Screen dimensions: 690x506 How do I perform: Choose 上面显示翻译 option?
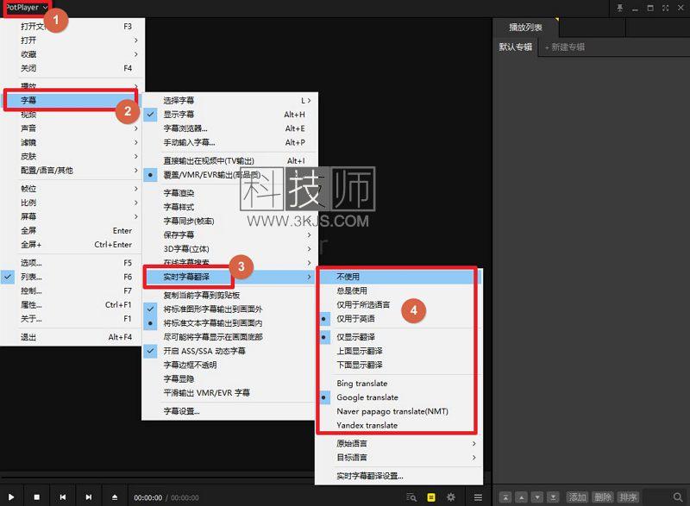pyautogui.click(x=398, y=351)
